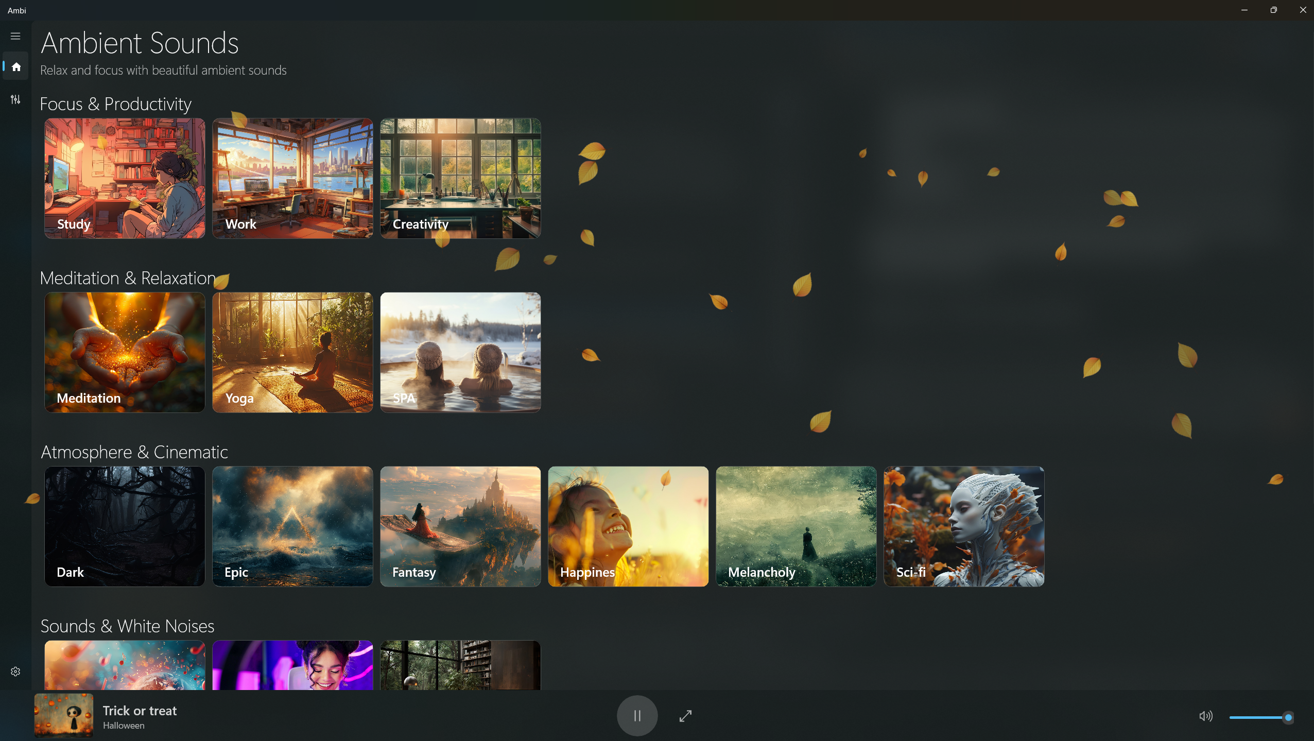Open the Trick or treat album thumbnail
The image size is (1314, 741).
(64, 716)
